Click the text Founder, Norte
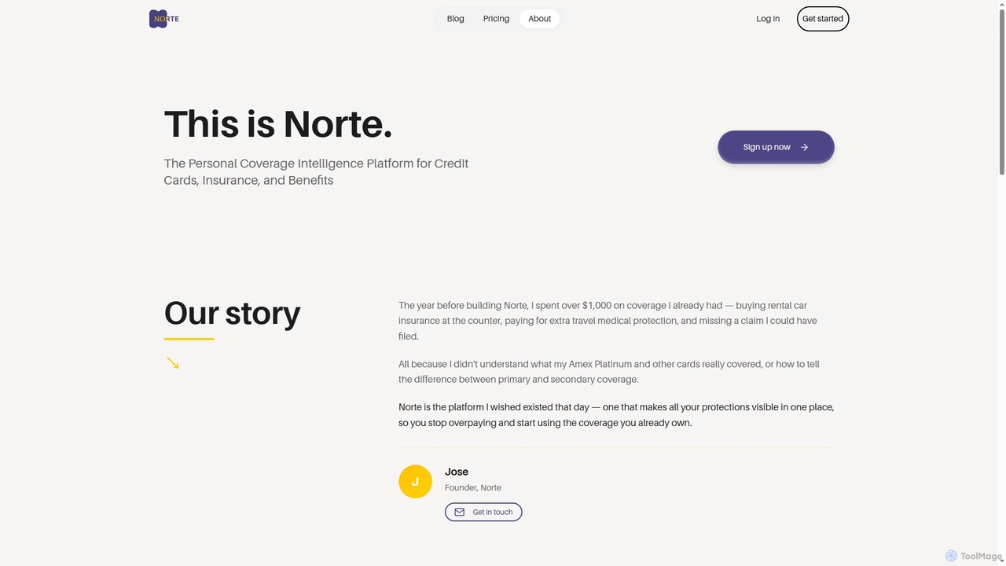The image size is (1006, 566). 473,487
